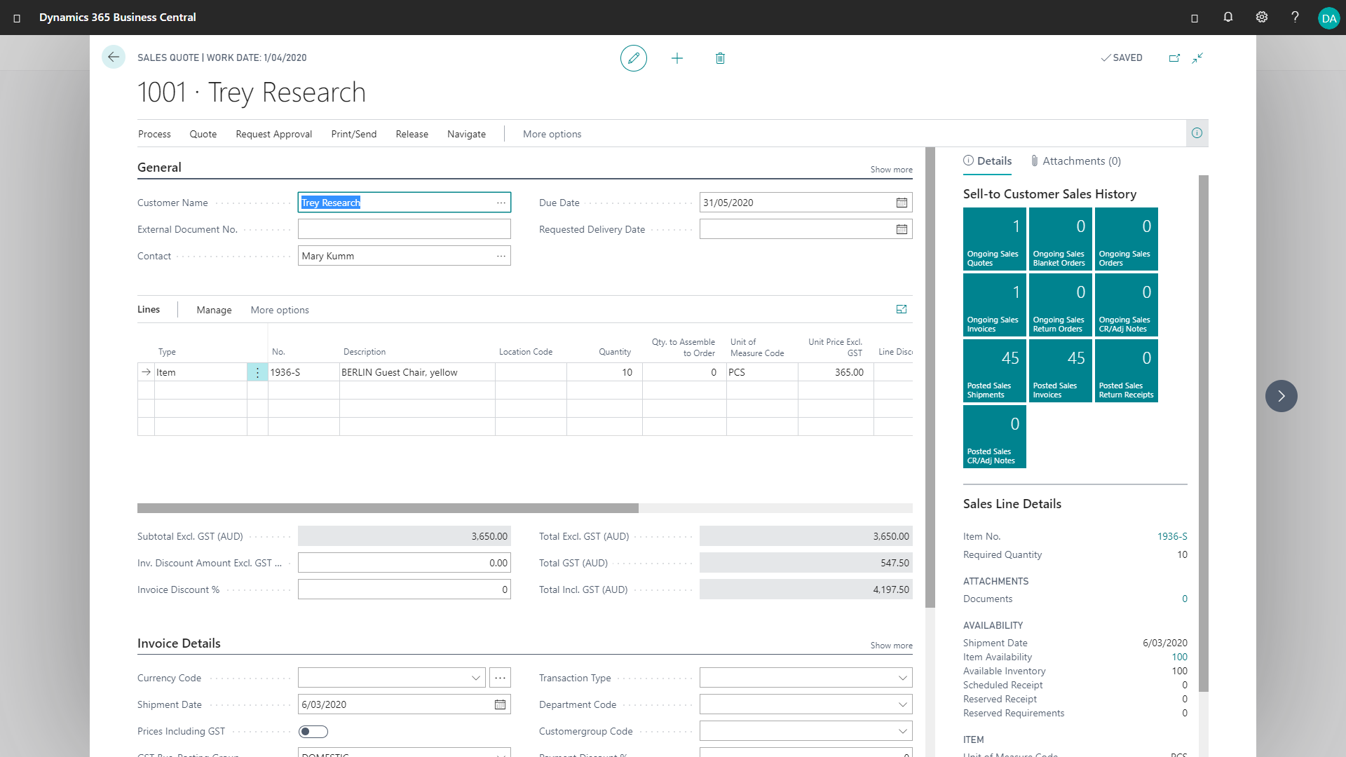The image size is (1346, 757).
Task: Click Show more in General section
Action: (891, 170)
